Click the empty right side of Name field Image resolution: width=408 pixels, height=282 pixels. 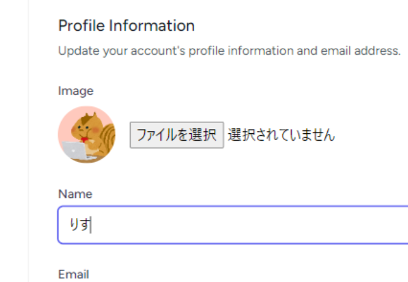308,225
